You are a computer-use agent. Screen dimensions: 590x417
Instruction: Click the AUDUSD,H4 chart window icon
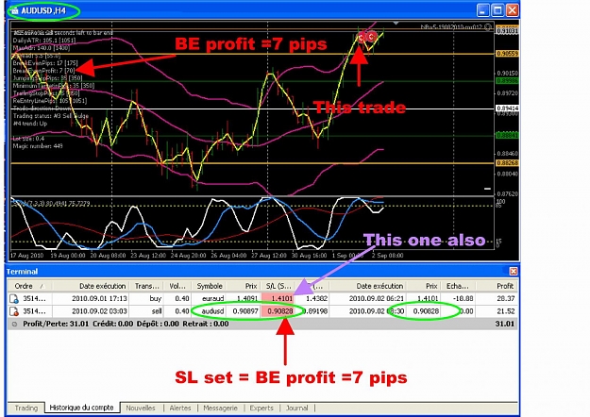tap(14, 10)
